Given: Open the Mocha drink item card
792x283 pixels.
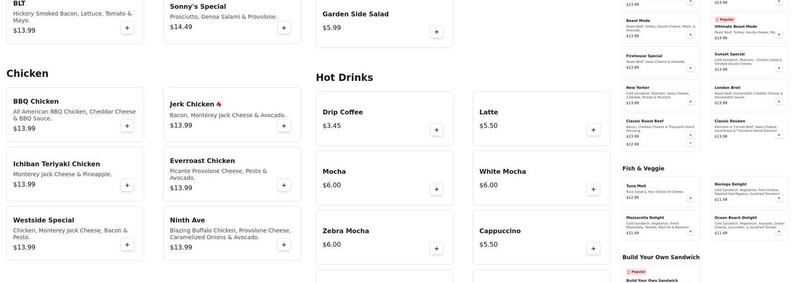Looking at the screenshot, I should [x=373, y=177].
